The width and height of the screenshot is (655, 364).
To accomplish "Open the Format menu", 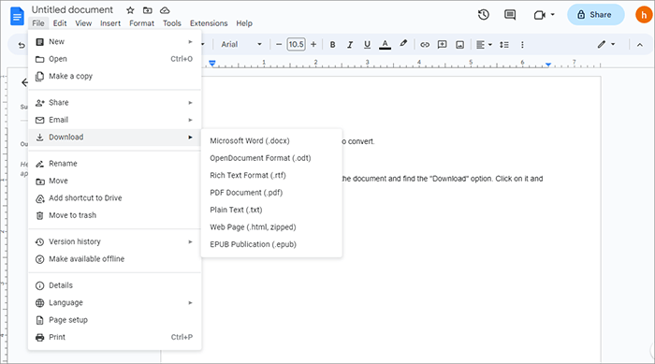I will [x=141, y=23].
